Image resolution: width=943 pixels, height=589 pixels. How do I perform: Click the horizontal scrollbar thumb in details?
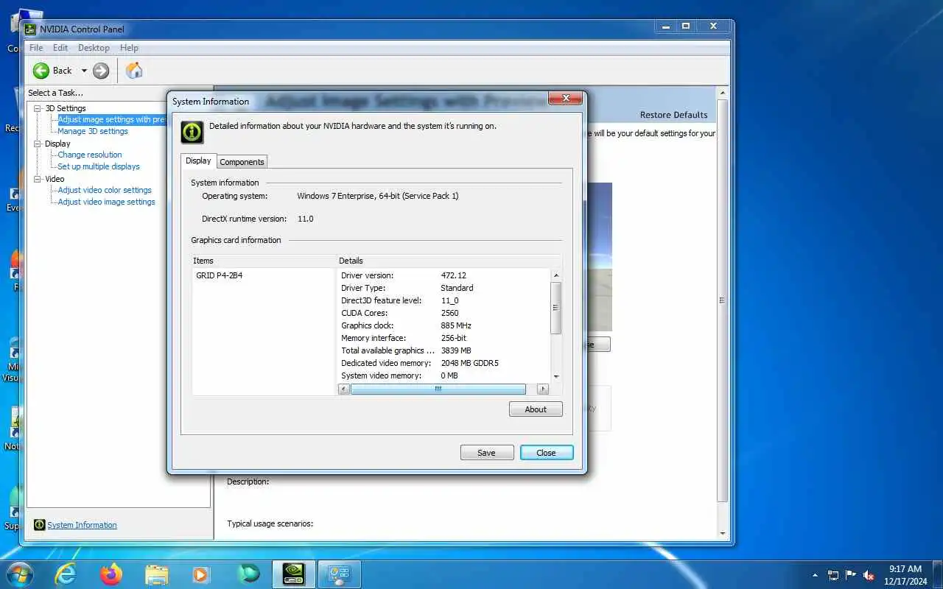(x=438, y=389)
